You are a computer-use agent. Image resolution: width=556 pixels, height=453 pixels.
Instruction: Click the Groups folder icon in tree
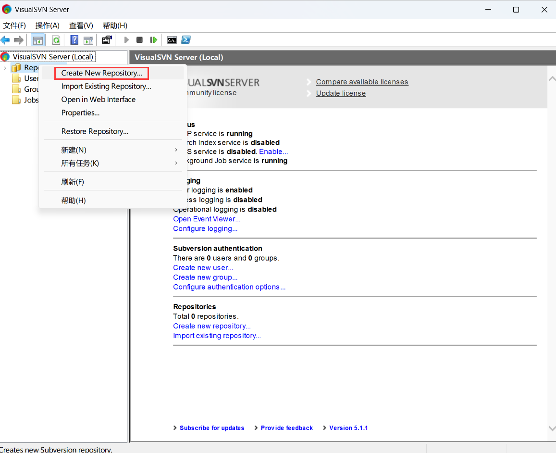[x=16, y=89]
